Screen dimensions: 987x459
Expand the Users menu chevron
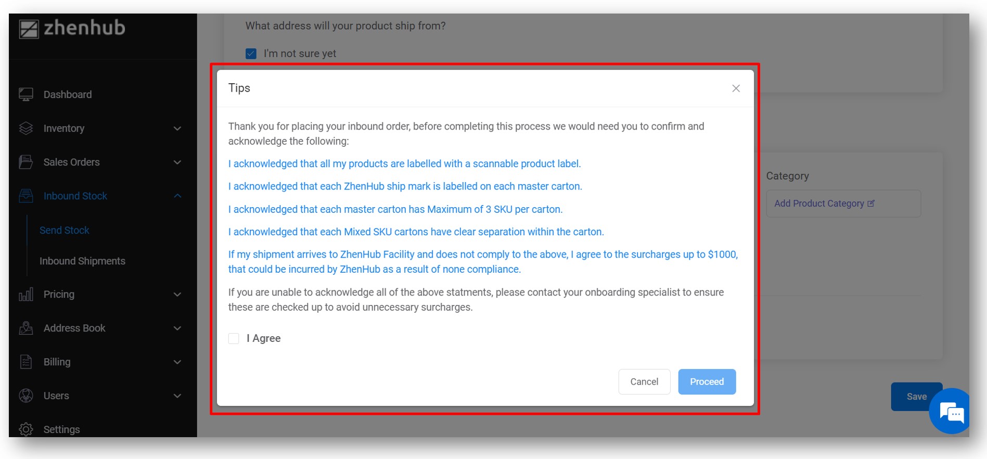point(177,396)
